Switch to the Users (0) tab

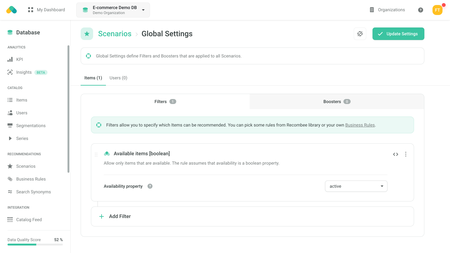click(118, 78)
